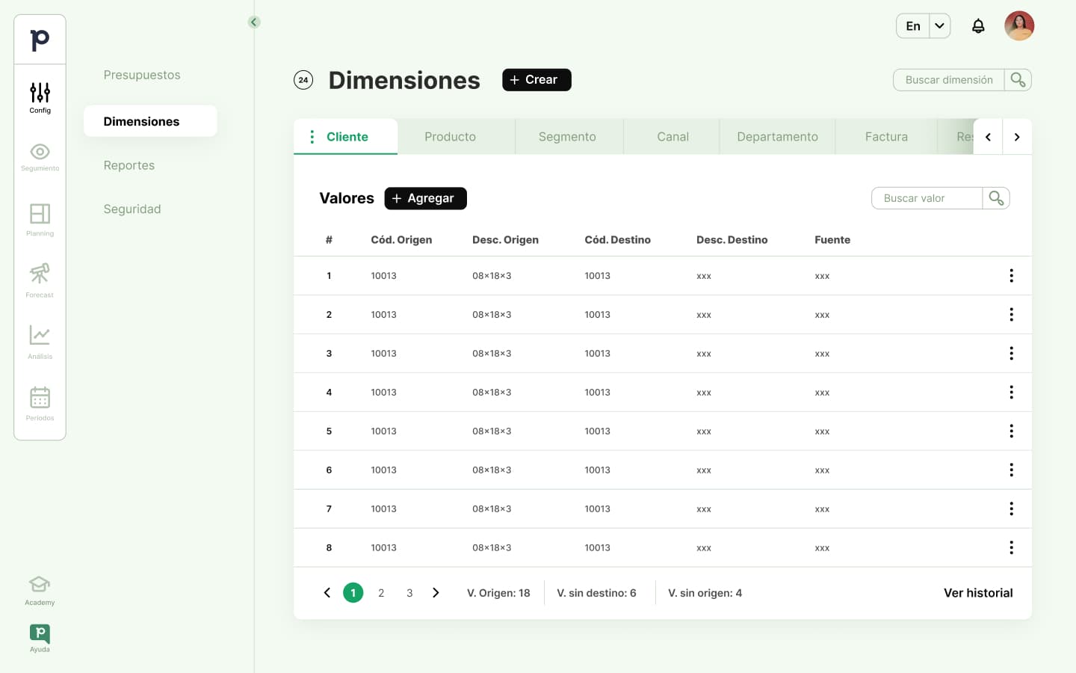Open the Seguimiento eye icon
Screen dimensions: 1076x673
click(x=40, y=156)
